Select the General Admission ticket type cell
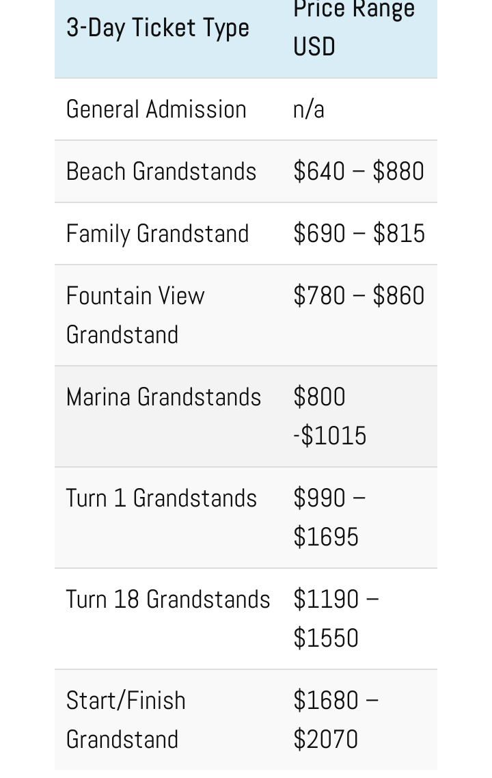 point(156,109)
